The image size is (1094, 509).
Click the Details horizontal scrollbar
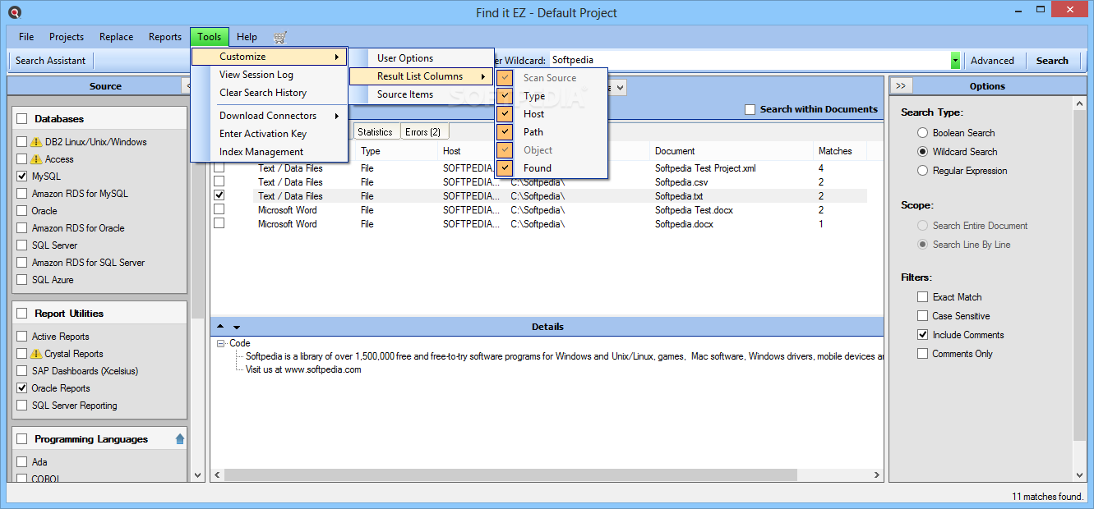tap(510, 475)
